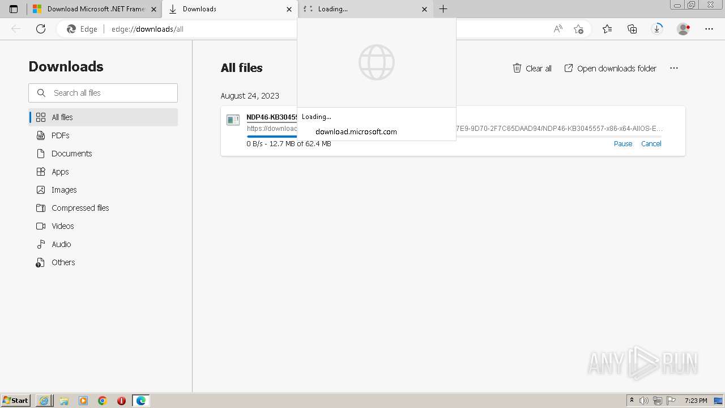Switch to the Loading tab
The height and width of the screenshot is (408, 725).
[x=365, y=9]
